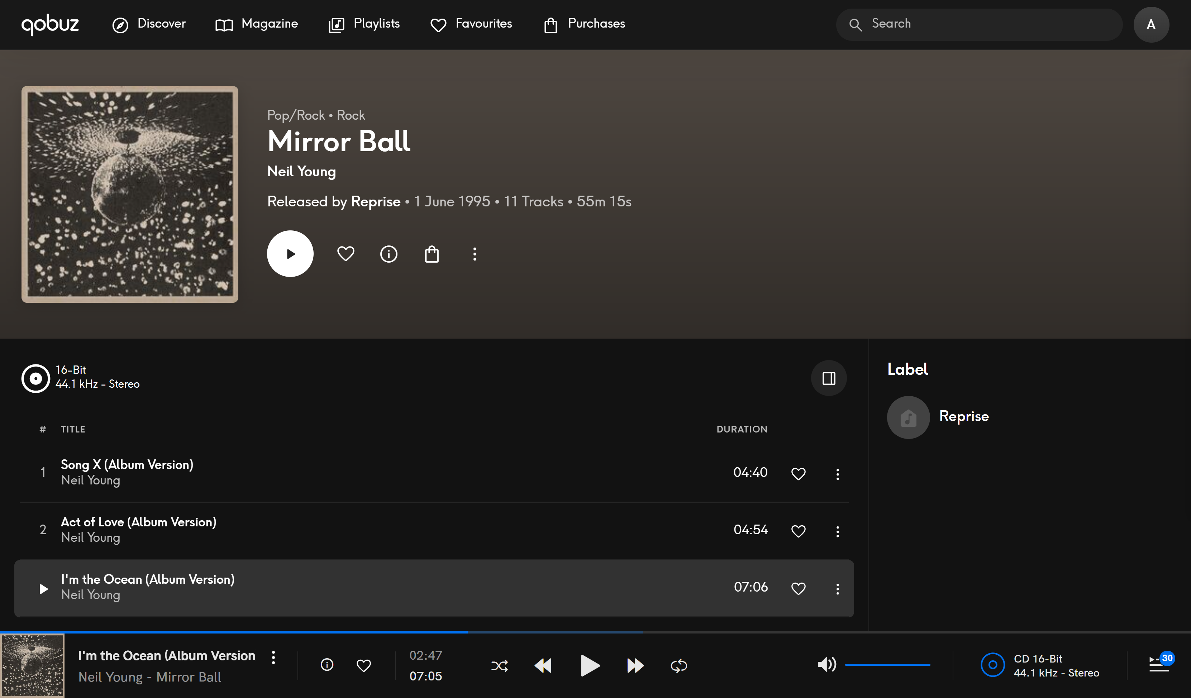Show info for the now-playing track
This screenshot has height=698, width=1191.
point(327,665)
